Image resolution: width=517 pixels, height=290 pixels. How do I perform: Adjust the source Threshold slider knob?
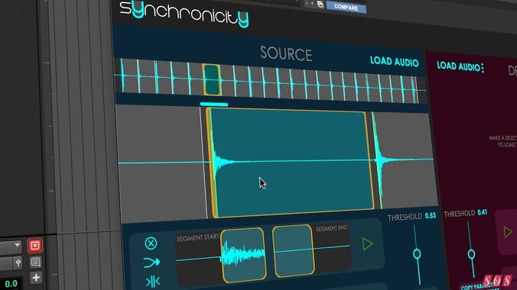[417, 254]
